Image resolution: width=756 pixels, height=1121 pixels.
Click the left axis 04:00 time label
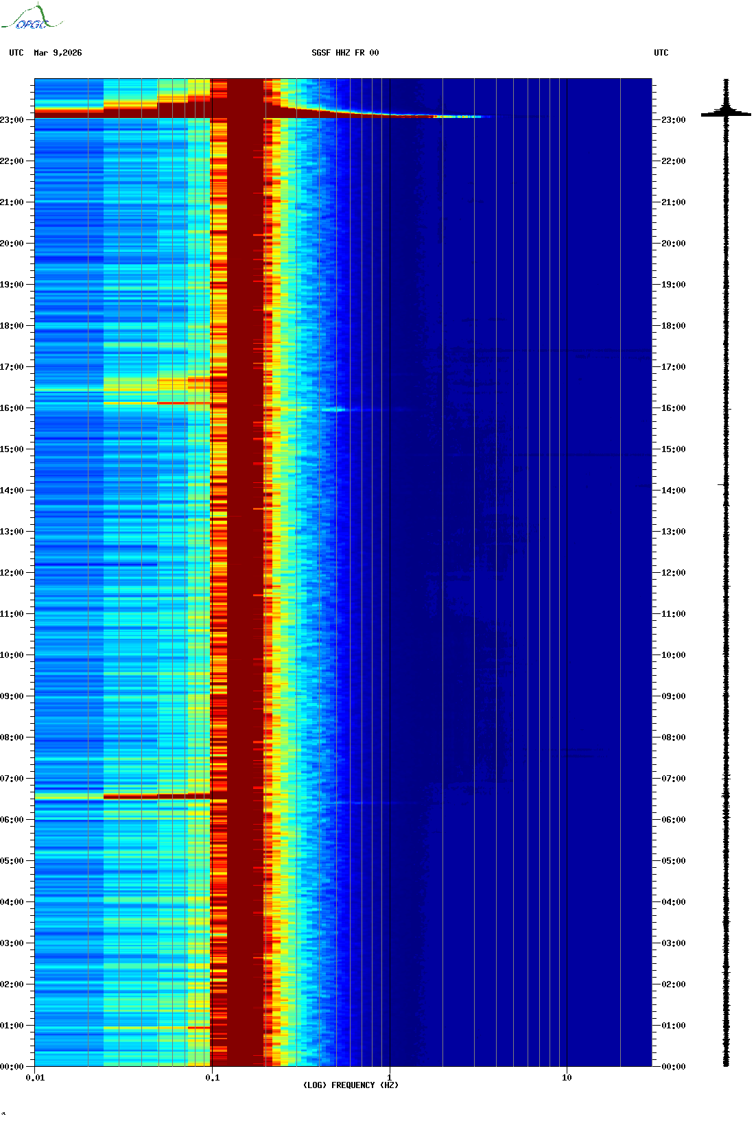tap(12, 902)
